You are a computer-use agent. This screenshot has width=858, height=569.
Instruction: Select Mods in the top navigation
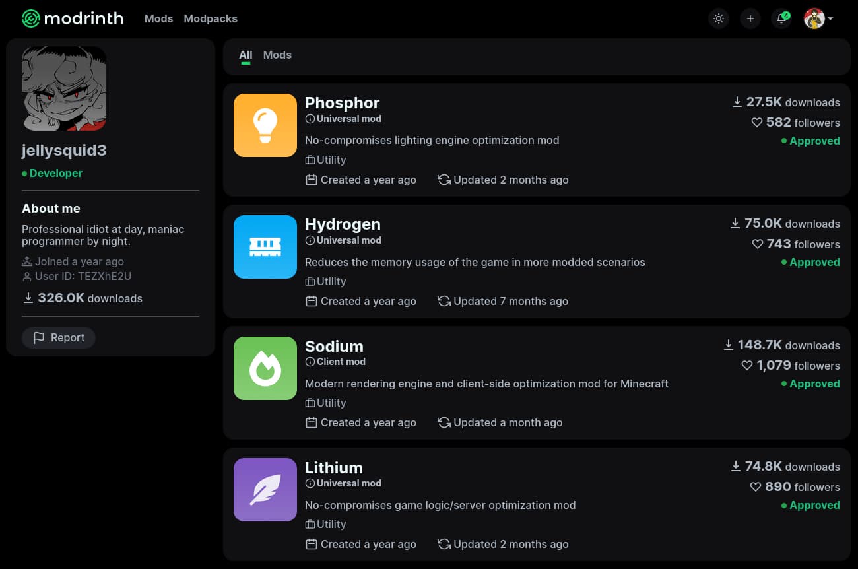click(x=158, y=18)
